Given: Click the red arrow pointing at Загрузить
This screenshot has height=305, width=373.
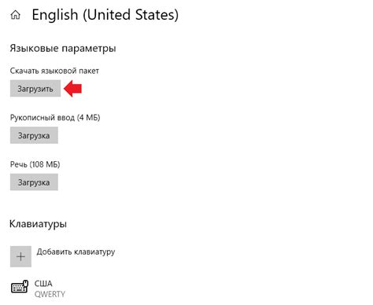Looking at the screenshot, I should click(72, 89).
